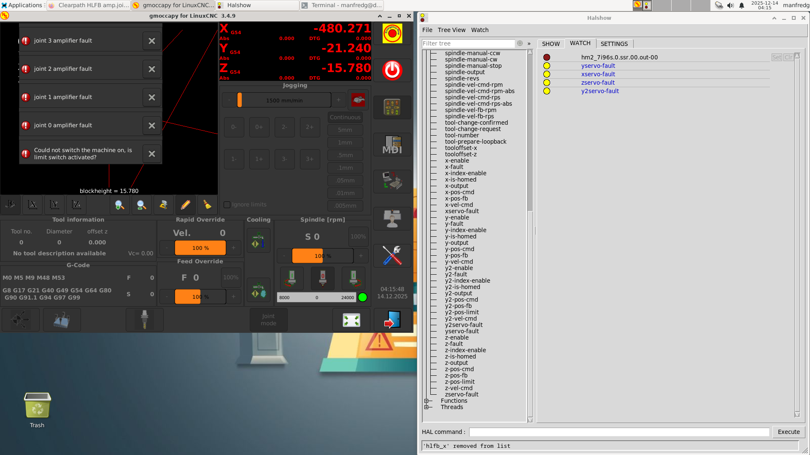Viewport: 810px width, 455px height.
Task: Expand the double-arrow next to filter
Action: [x=529, y=43]
